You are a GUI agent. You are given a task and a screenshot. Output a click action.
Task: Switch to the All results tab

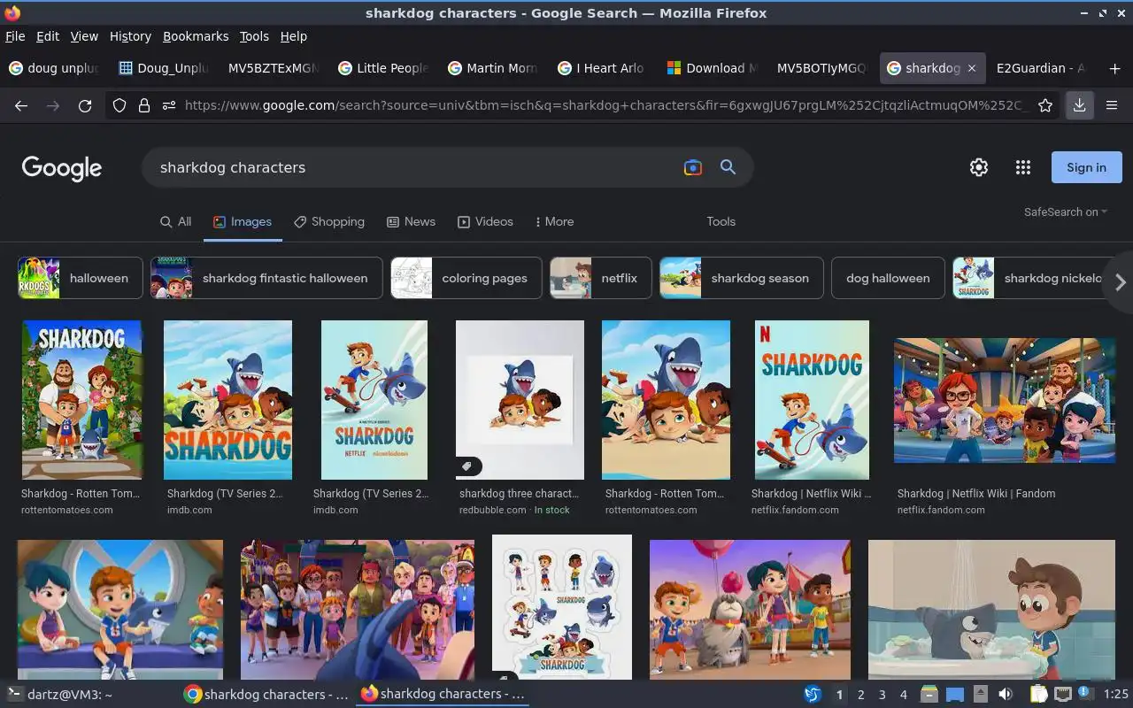[x=175, y=222]
